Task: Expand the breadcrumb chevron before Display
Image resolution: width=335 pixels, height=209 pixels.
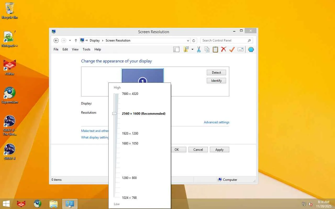Action: pos(87,40)
